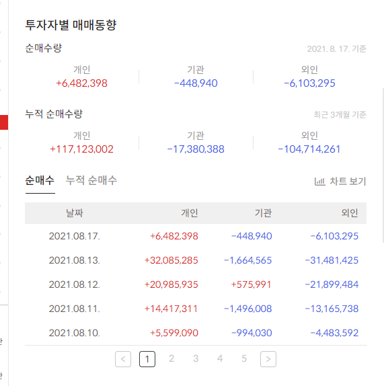384x386 pixels.
Task: Click the red marker in left sidebar
Action: (x=4, y=122)
